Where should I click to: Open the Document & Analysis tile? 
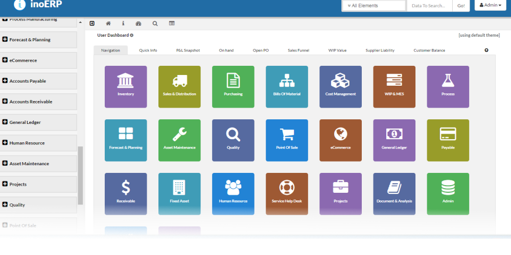(x=394, y=194)
